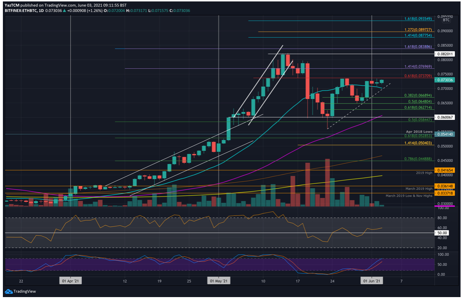
Task: Click the 17 date label on time axis
Action: click(x=298, y=281)
